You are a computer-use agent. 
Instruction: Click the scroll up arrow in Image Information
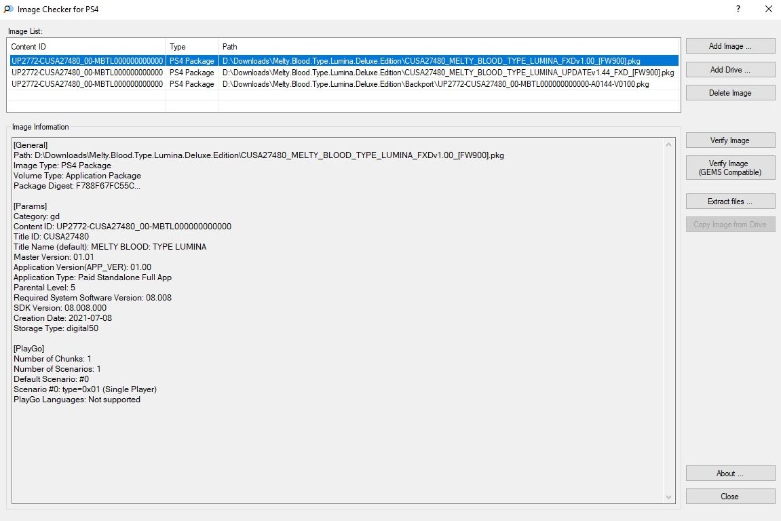coord(668,144)
